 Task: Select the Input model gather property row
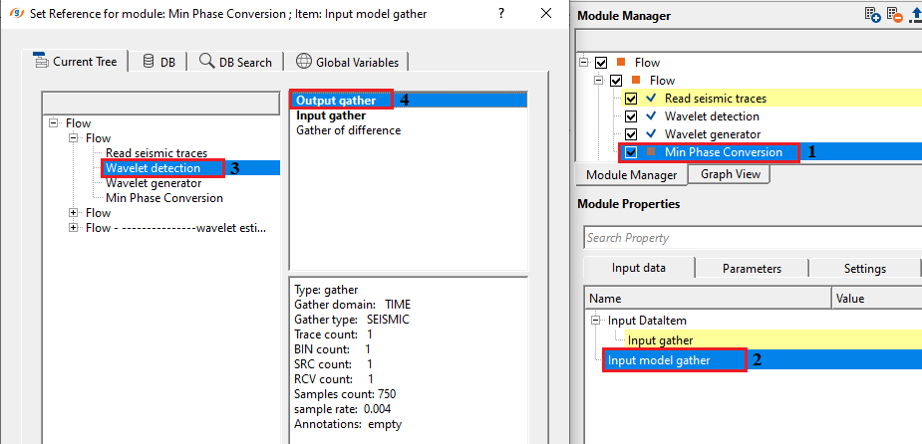765,360
